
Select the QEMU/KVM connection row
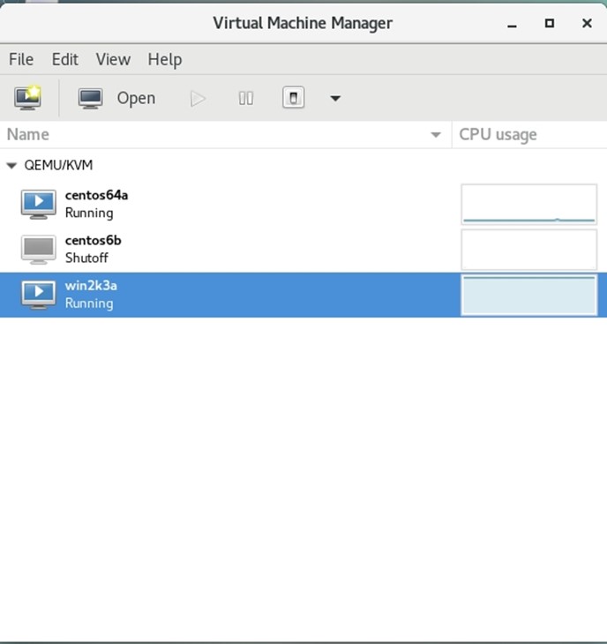click(303, 165)
